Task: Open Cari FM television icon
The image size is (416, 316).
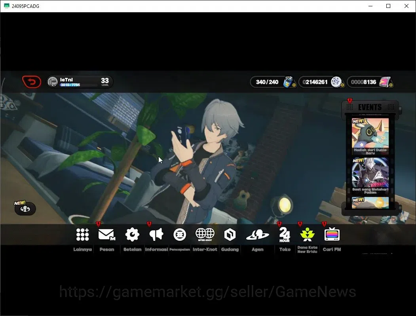Action: [332, 235]
